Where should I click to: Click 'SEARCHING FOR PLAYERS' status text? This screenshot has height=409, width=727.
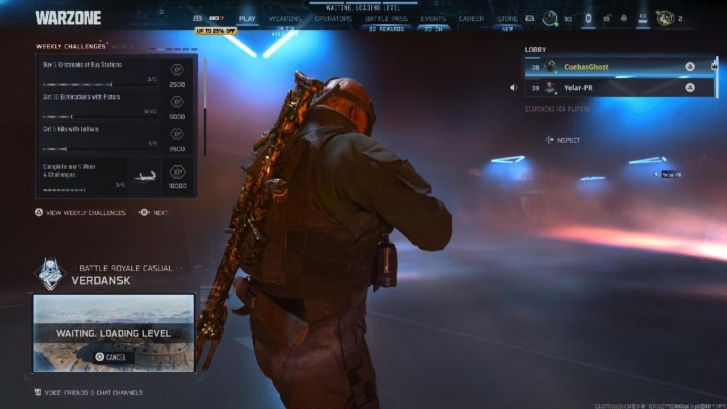(x=557, y=109)
